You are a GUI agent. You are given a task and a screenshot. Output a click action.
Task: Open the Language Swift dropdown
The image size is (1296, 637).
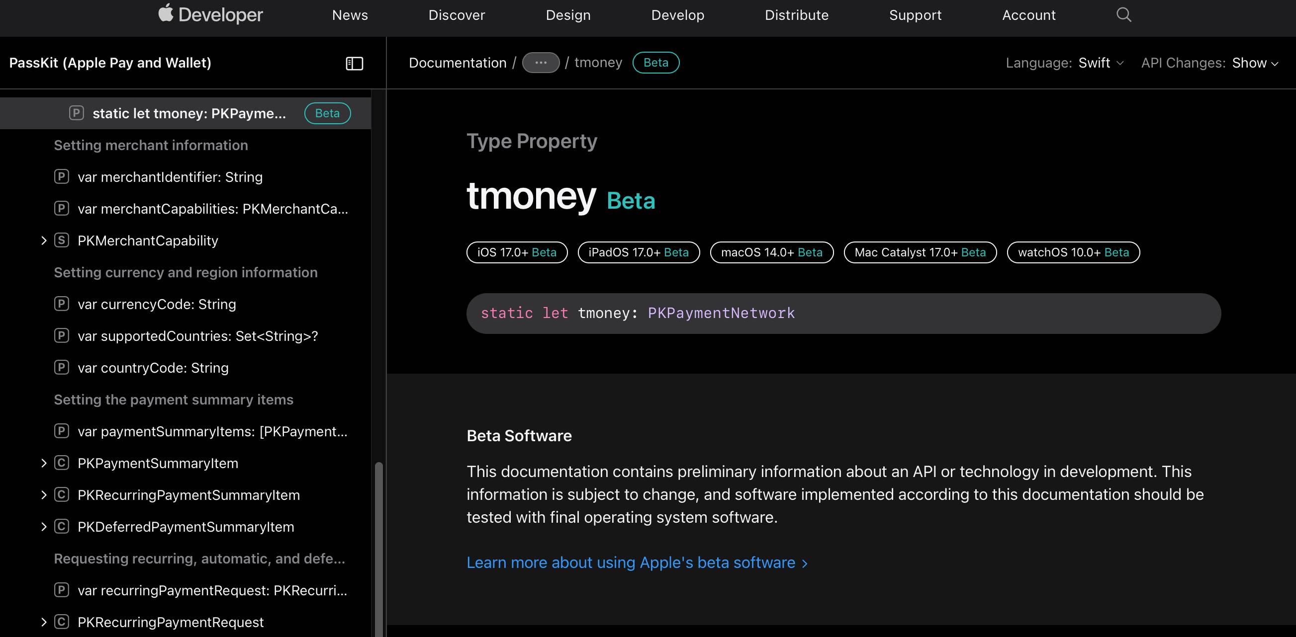pos(1100,63)
